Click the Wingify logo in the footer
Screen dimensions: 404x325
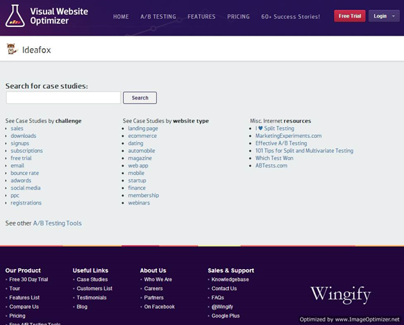tap(341, 294)
